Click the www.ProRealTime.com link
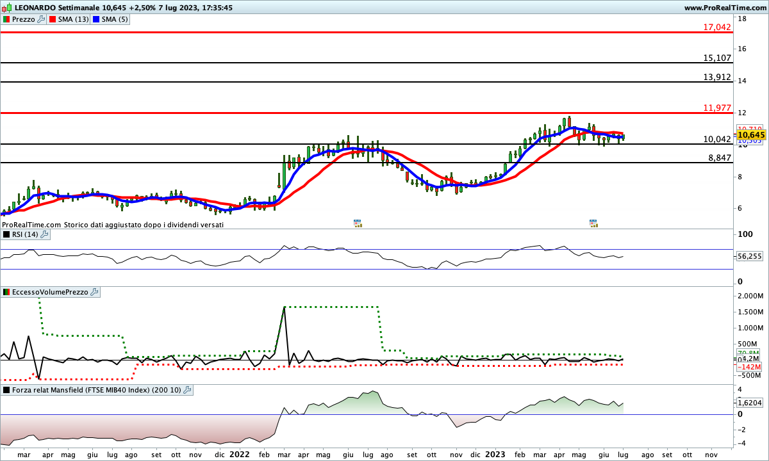 pyautogui.click(x=725, y=8)
